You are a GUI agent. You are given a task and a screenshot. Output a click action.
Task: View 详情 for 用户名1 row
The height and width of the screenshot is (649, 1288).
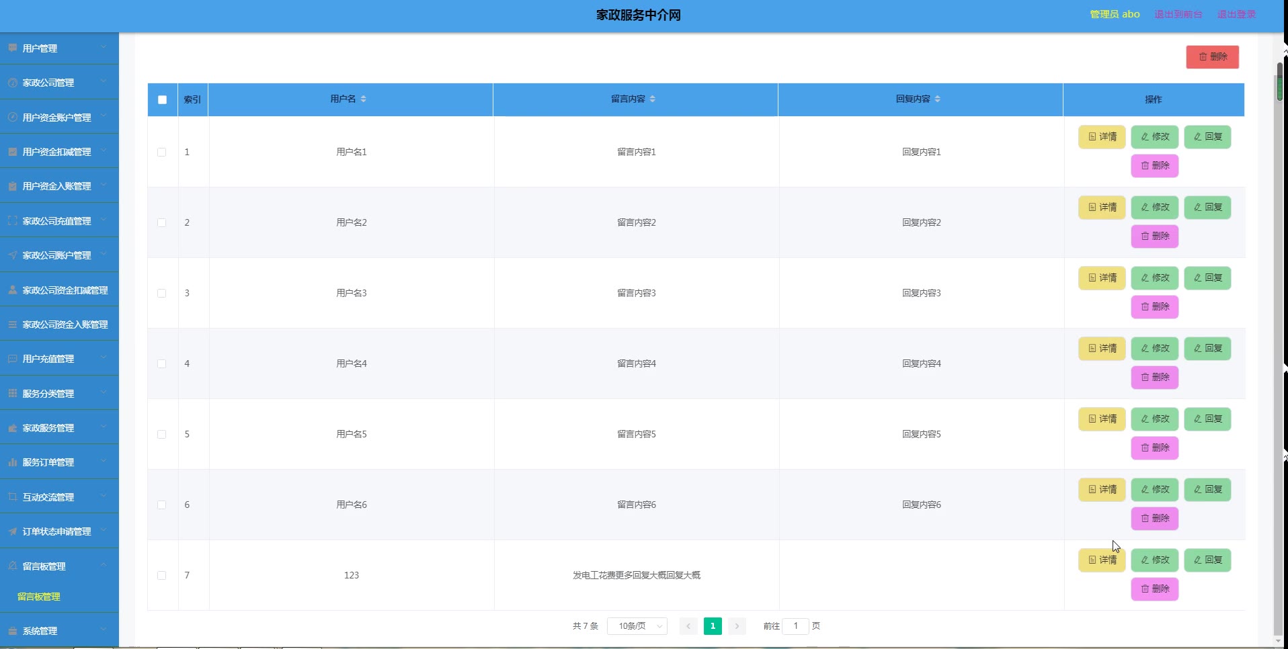(1102, 137)
